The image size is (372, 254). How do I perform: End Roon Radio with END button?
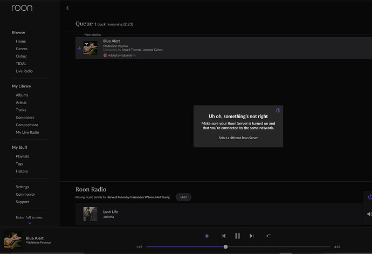tap(183, 197)
